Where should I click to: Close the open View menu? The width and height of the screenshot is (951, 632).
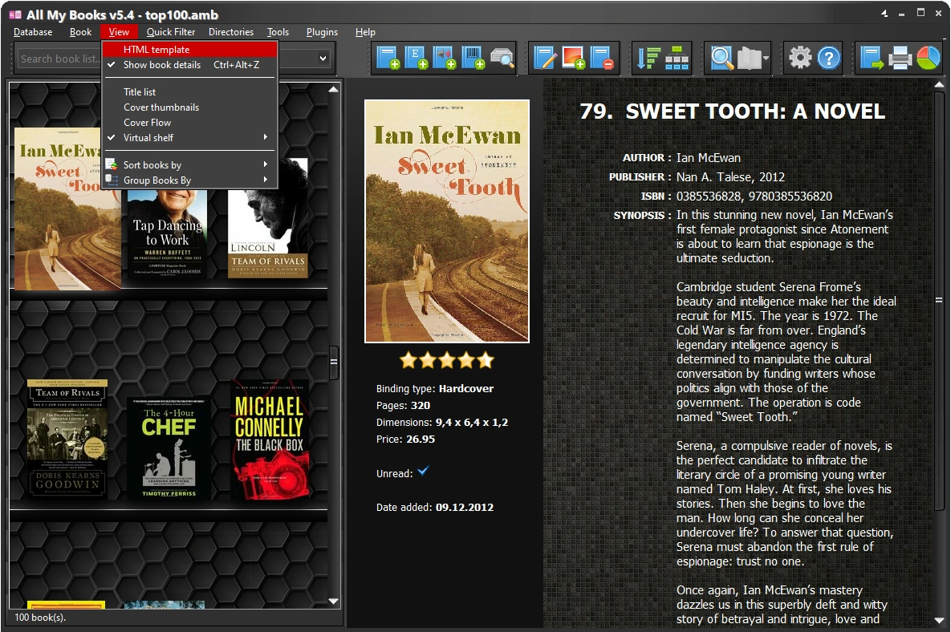pyautogui.click(x=119, y=32)
